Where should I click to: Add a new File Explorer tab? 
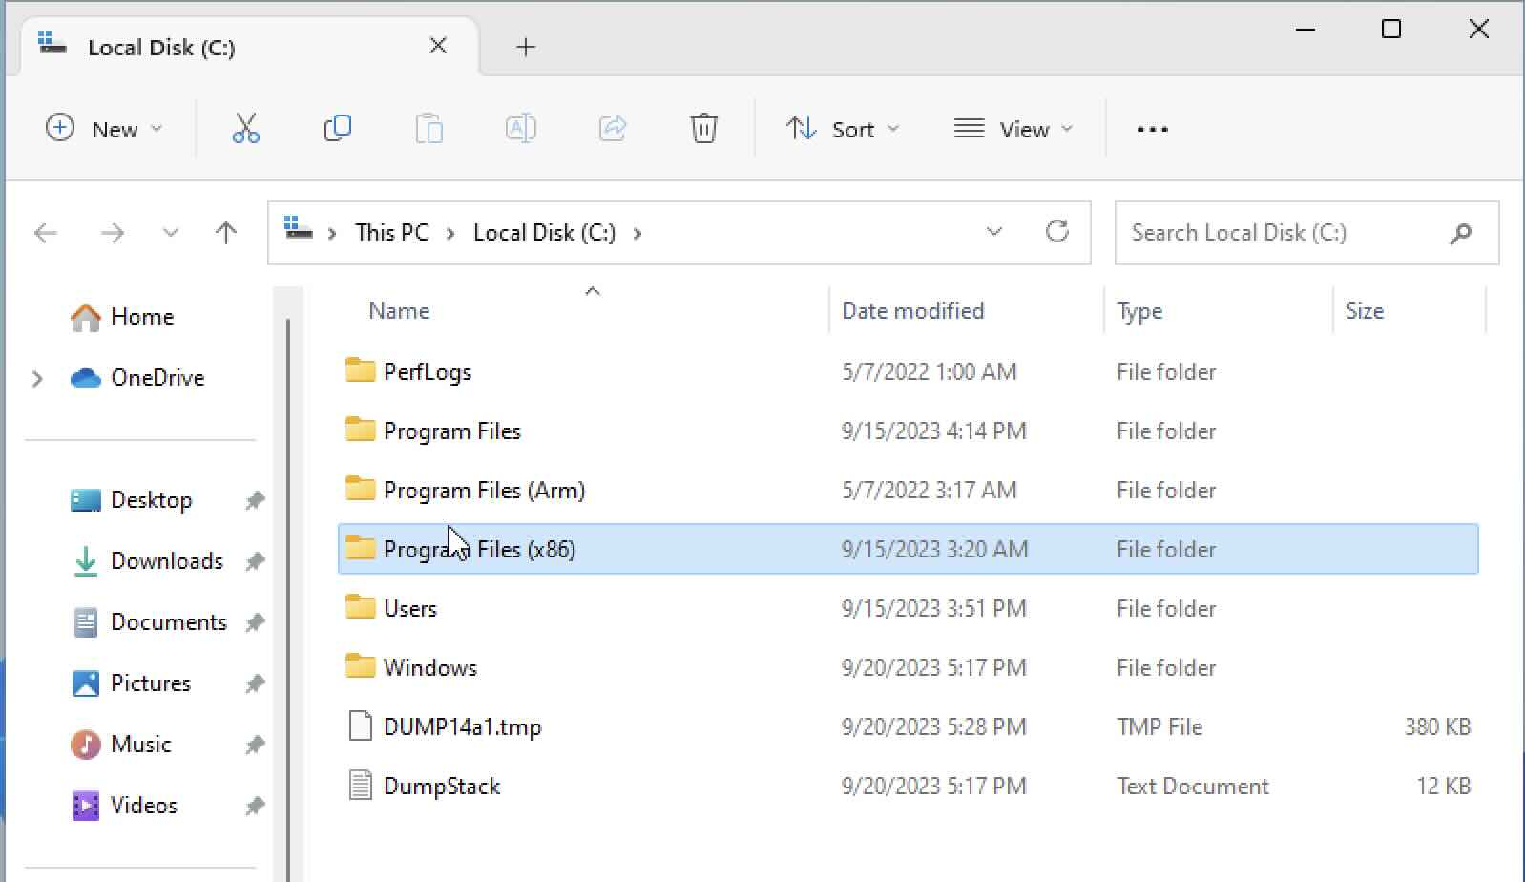[525, 47]
